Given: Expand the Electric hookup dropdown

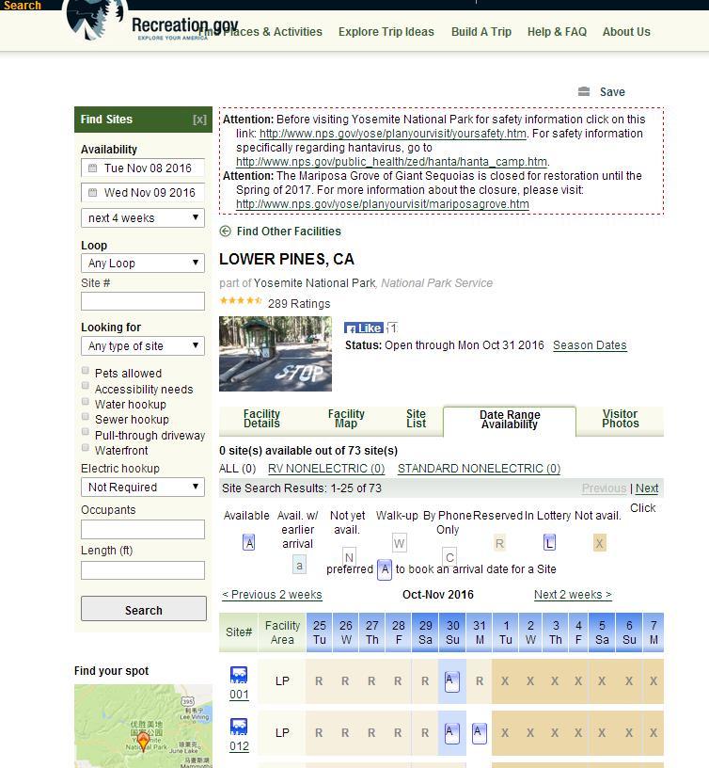Looking at the screenshot, I should pyautogui.click(x=143, y=488).
